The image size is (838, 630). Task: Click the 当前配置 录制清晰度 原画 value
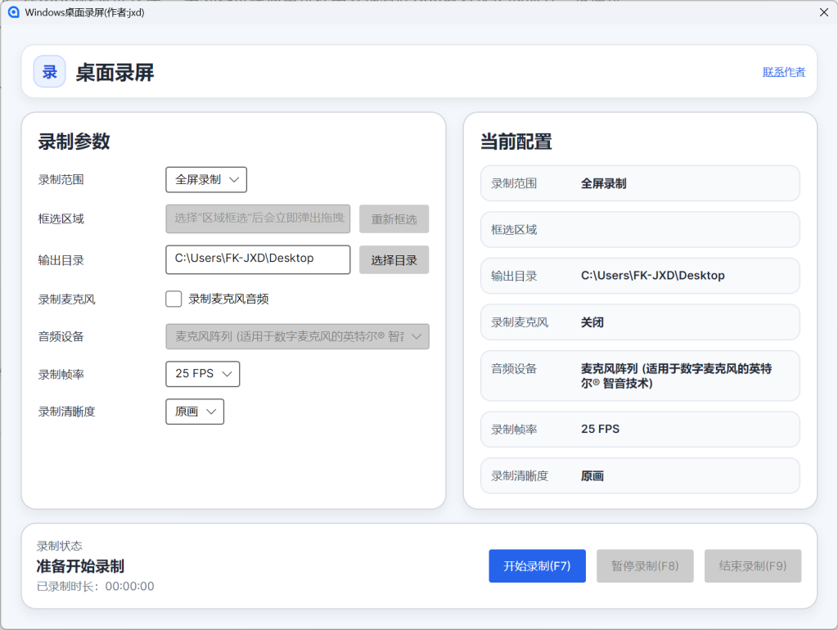click(x=592, y=475)
